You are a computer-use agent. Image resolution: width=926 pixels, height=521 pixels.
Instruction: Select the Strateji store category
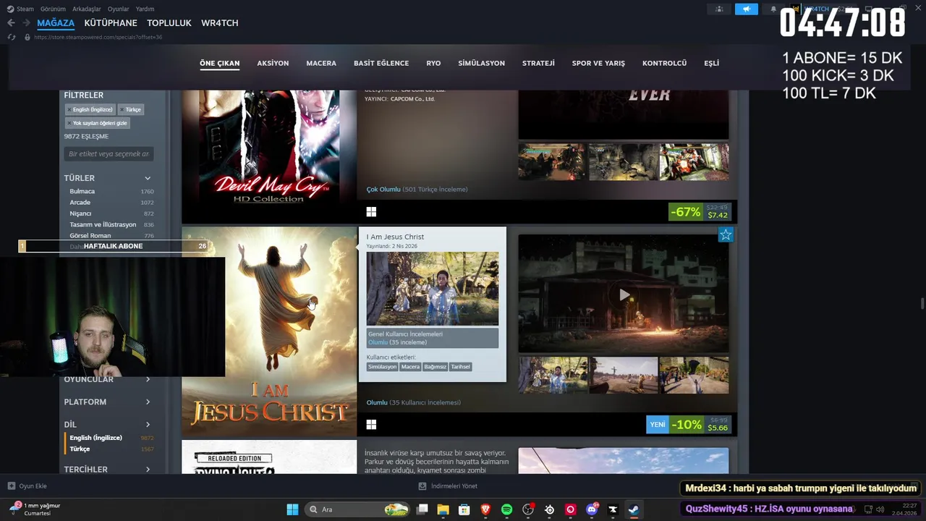pos(538,63)
